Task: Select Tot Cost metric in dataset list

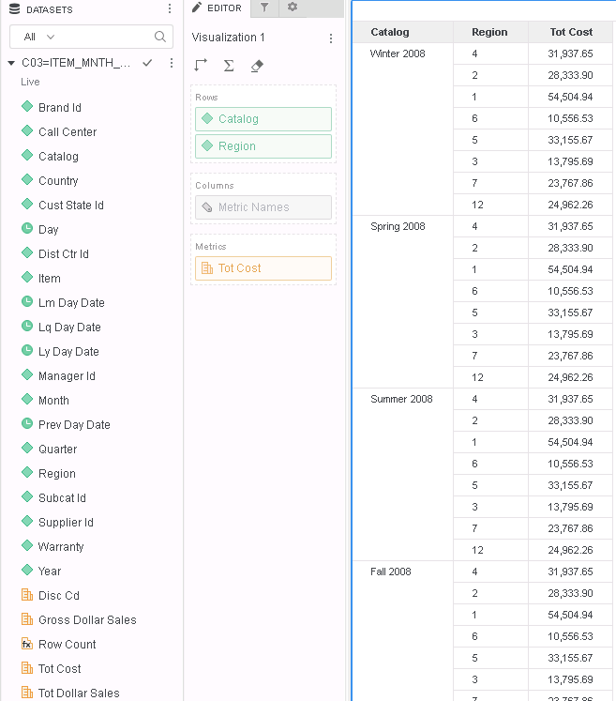Action: click(x=59, y=669)
